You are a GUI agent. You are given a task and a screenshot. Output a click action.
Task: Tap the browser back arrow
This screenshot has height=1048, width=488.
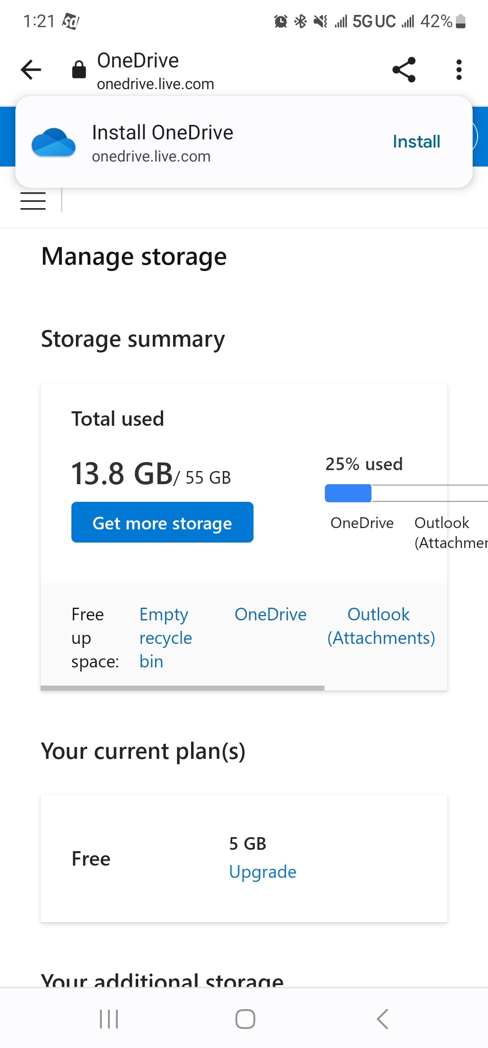click(x=31, y=70)
